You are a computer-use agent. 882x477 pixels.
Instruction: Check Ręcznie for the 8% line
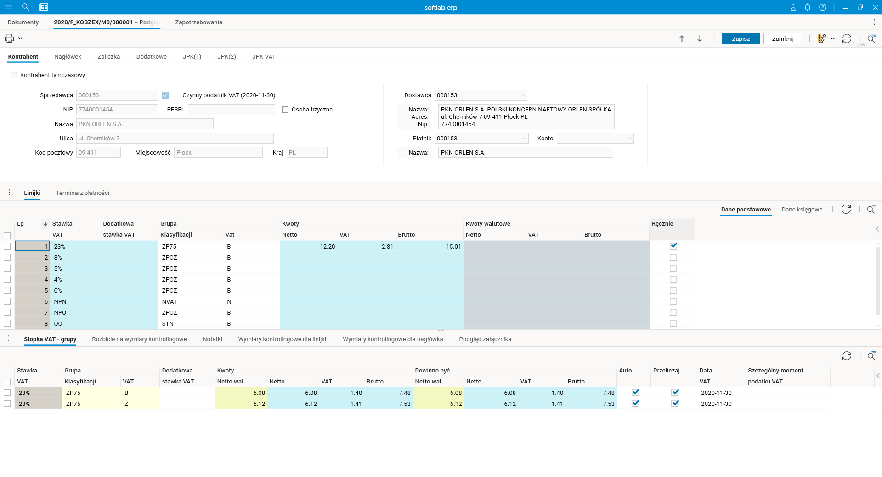point(673,257)
